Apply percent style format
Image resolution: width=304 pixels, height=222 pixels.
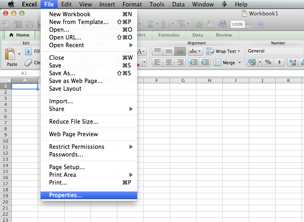(x=268, y=62)
